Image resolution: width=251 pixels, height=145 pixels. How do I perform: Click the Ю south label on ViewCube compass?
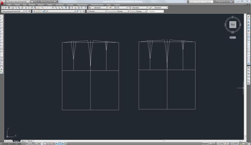click(x=233, y=32)
